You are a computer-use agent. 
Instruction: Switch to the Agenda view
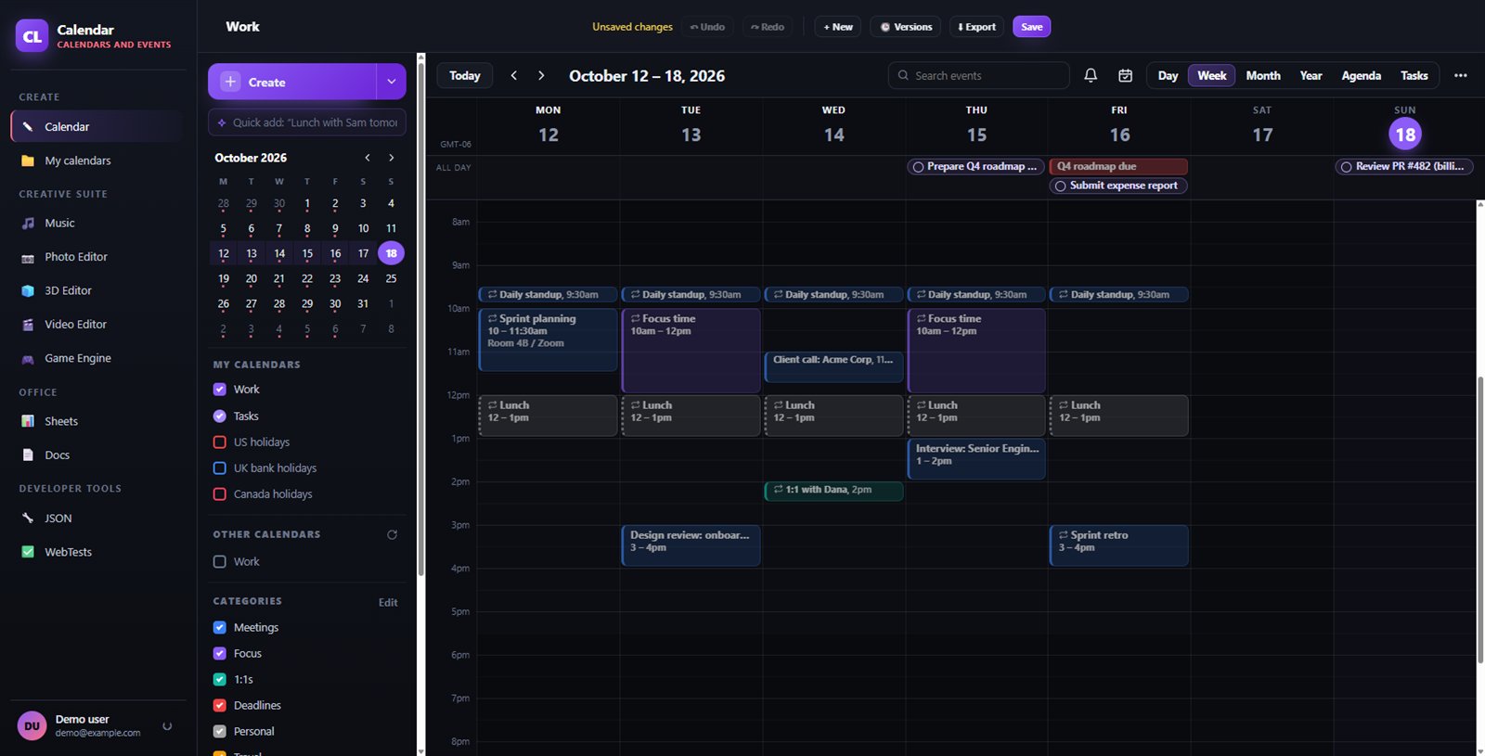click(x=1361, y=75)
